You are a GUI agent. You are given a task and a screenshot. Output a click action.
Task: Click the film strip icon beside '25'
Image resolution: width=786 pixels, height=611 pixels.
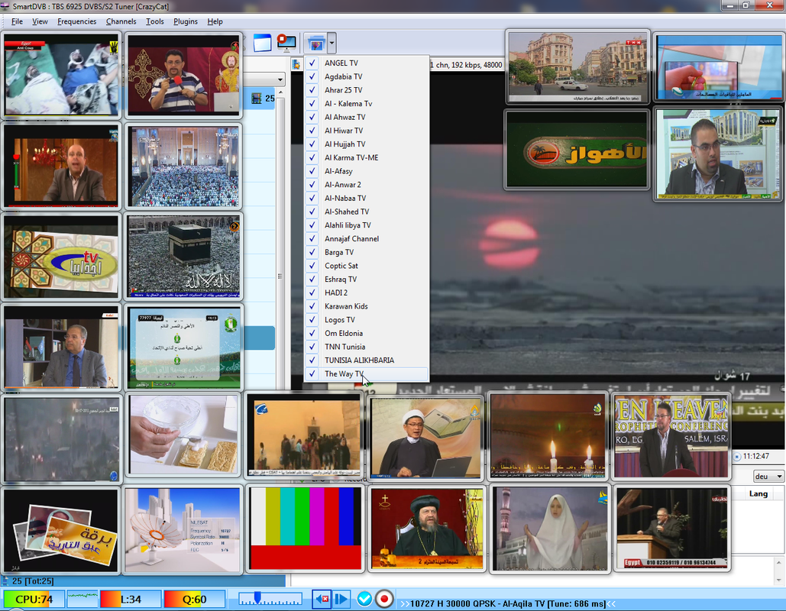tap(256, 99)
